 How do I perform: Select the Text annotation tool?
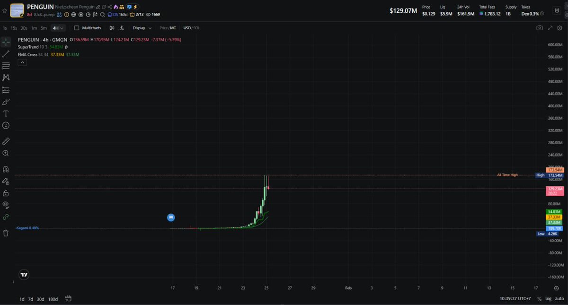click(x=6, y=113)
